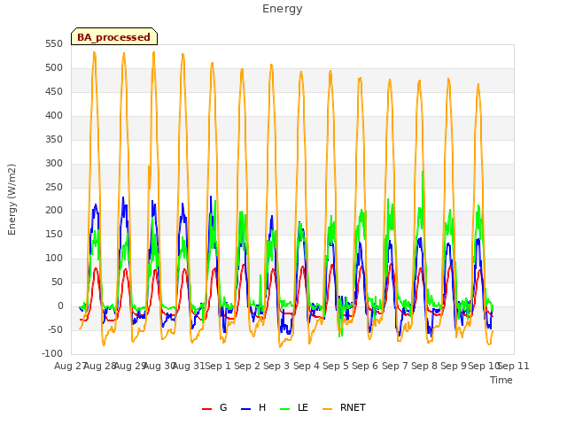Toggle the H series legend entry
Image resolution: width=567 pixels, height=425 pixels.
pyautogui.click(x=253, y=407)
